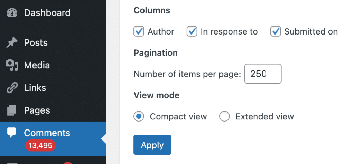Click the Pages stacked sheets icon
The height and width of the screenshot is (164, 354).
coord(12,110)
